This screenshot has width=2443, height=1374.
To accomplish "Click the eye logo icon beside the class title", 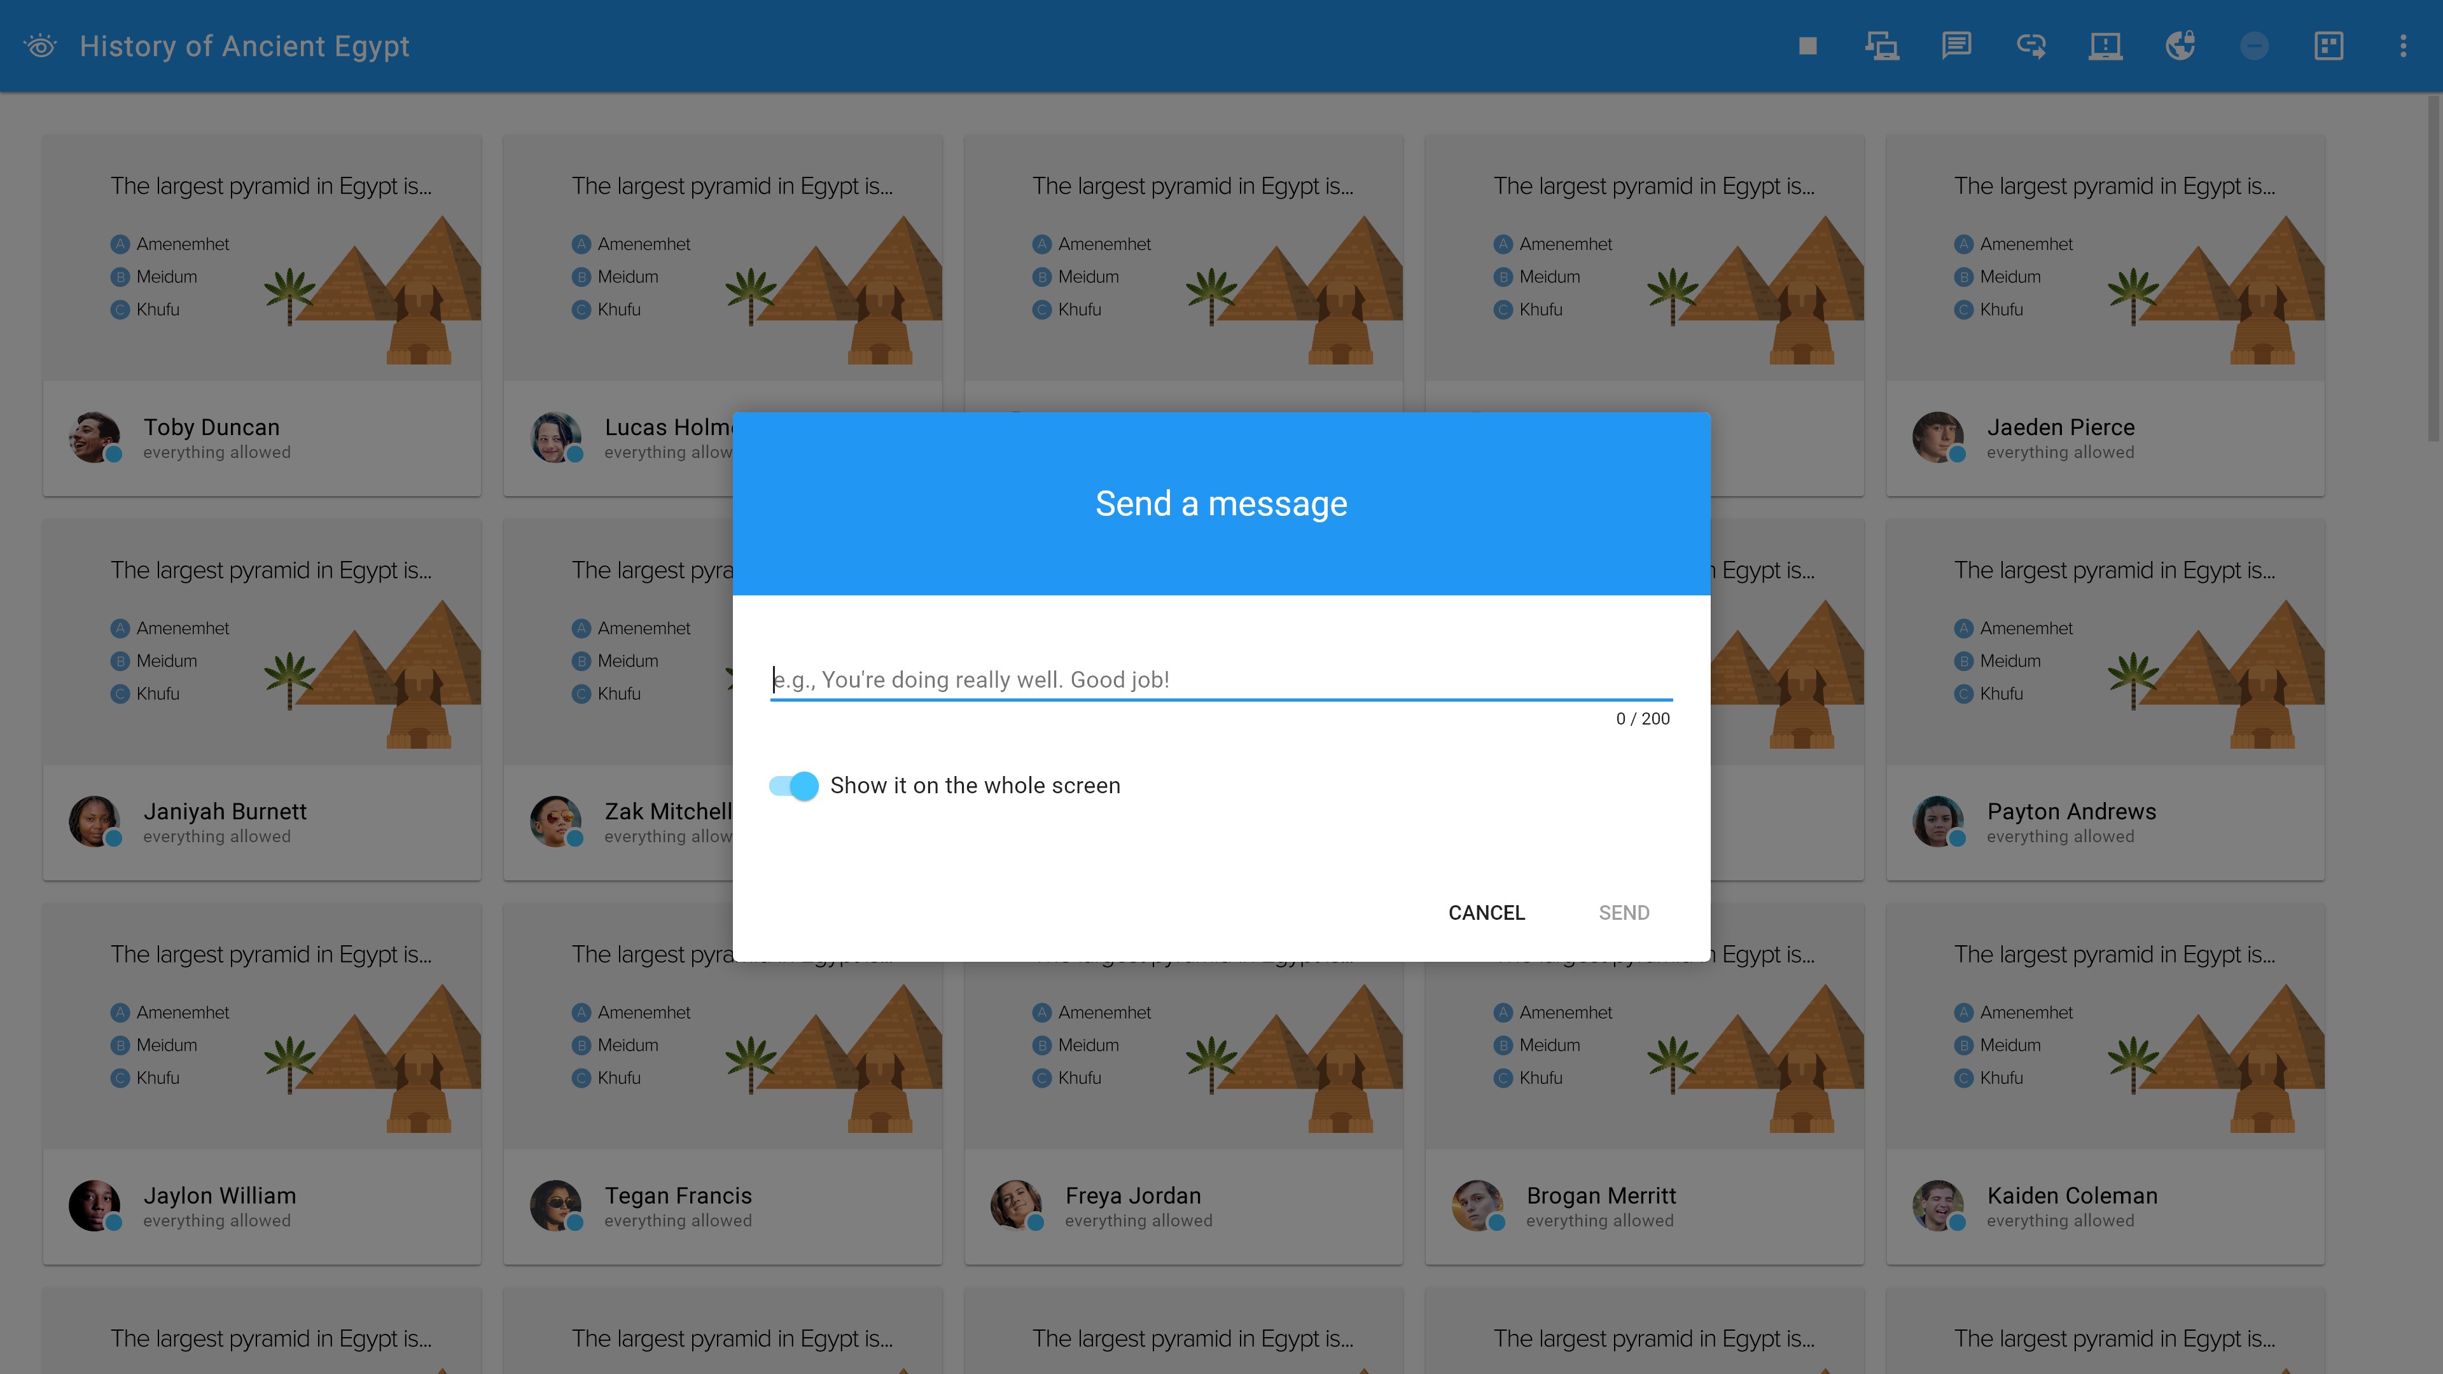I will [41, 46].
